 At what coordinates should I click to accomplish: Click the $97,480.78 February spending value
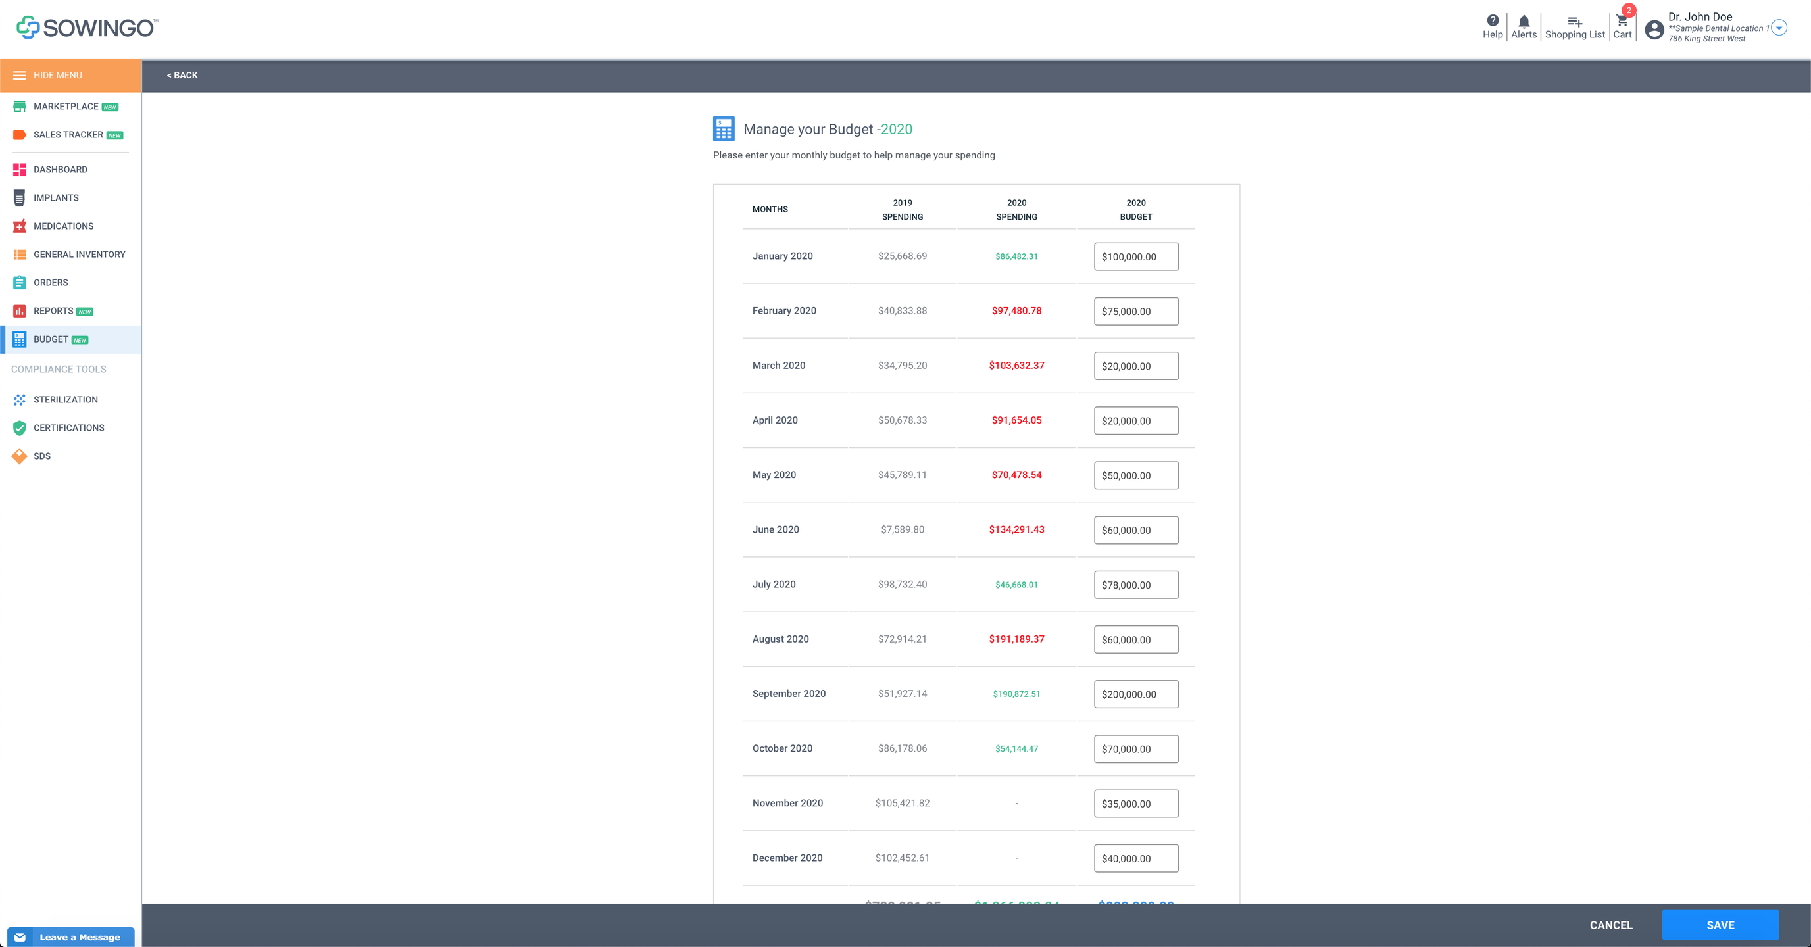1016,311
